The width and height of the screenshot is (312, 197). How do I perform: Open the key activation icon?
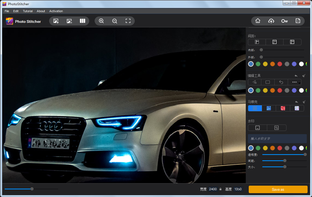285,21
